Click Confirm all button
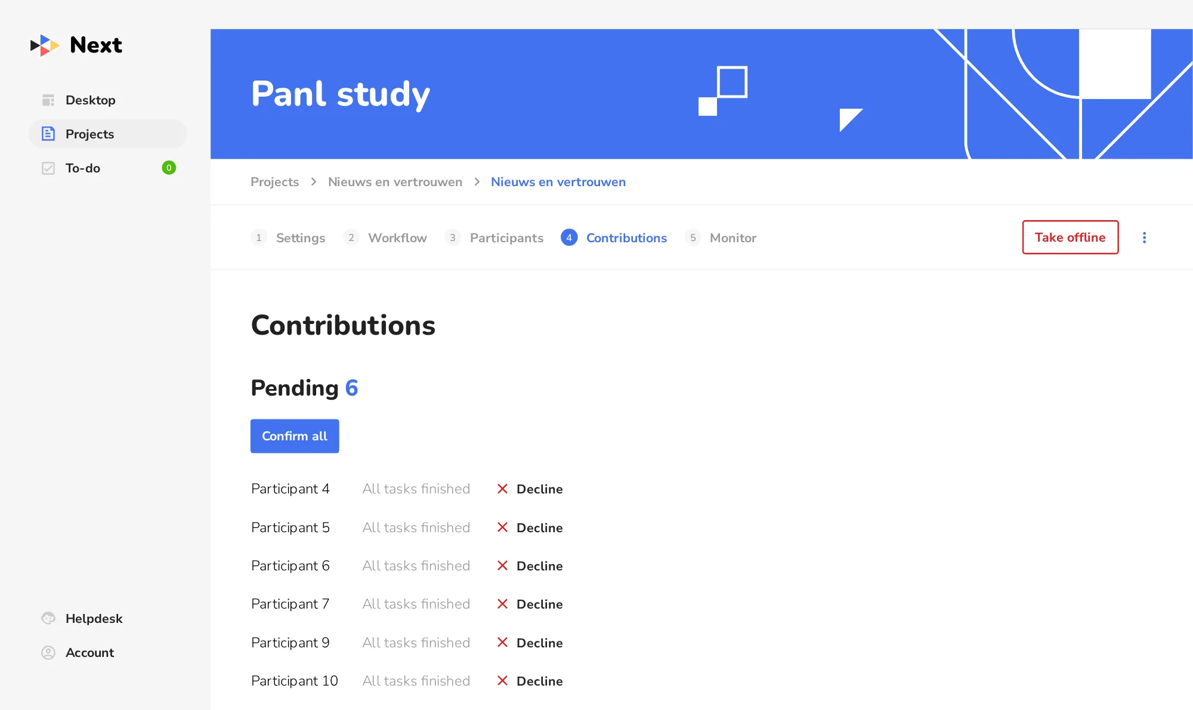 (295, 436)
